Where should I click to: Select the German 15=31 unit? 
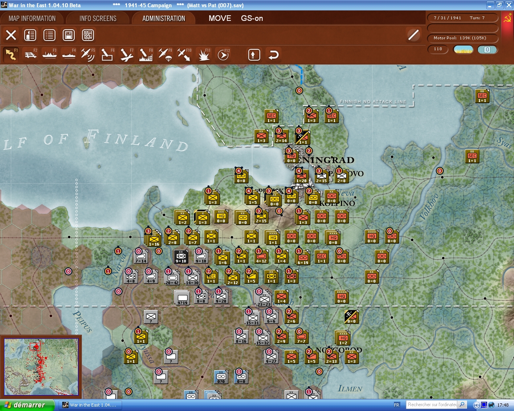[x=253, y=317]
